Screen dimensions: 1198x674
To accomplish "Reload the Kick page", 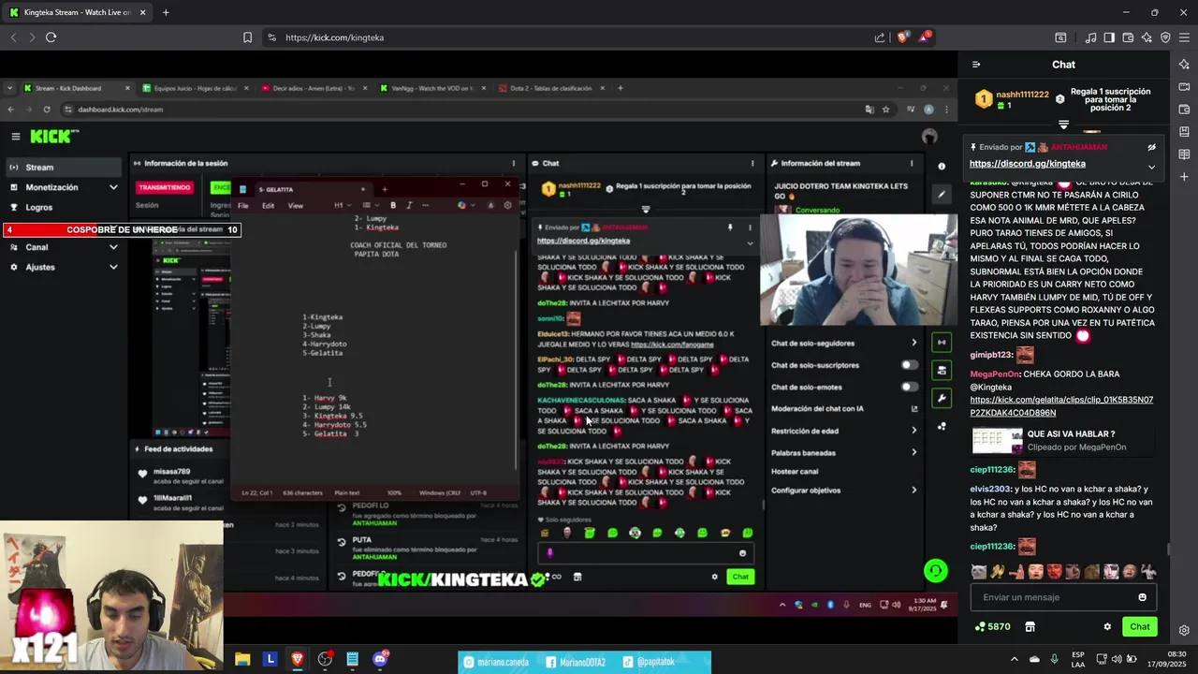I will pyautogui.click(x=51, y=37).
